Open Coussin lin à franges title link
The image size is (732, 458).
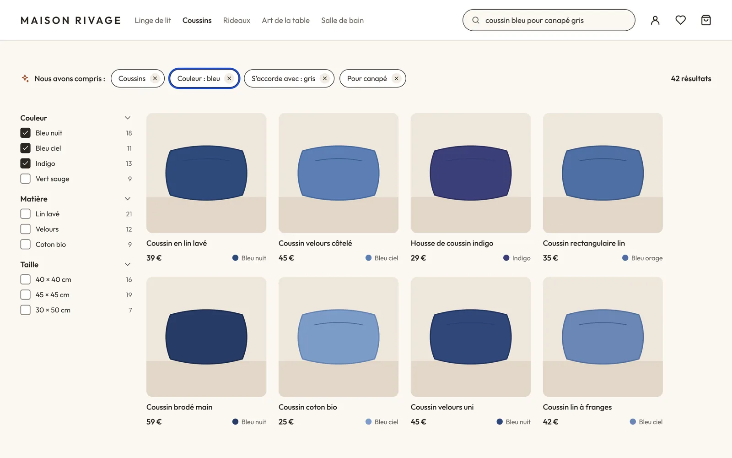click(x=577, y=407)
